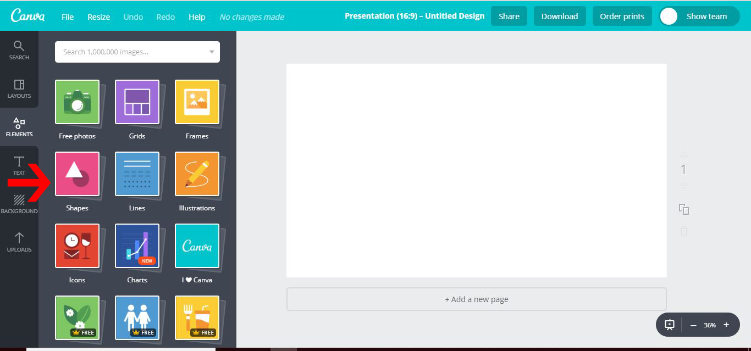Open the Charts element category
Screen dimensions: 751x351
coord(137,246)
